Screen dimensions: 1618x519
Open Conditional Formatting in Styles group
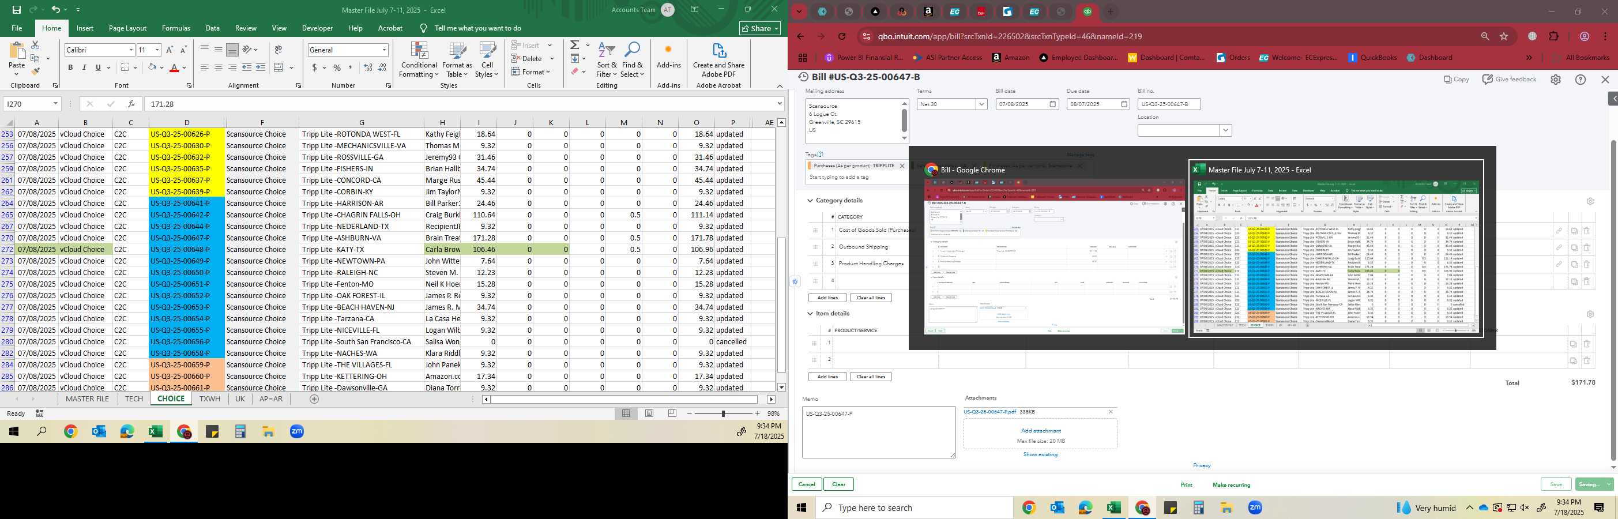pos(419,61)
